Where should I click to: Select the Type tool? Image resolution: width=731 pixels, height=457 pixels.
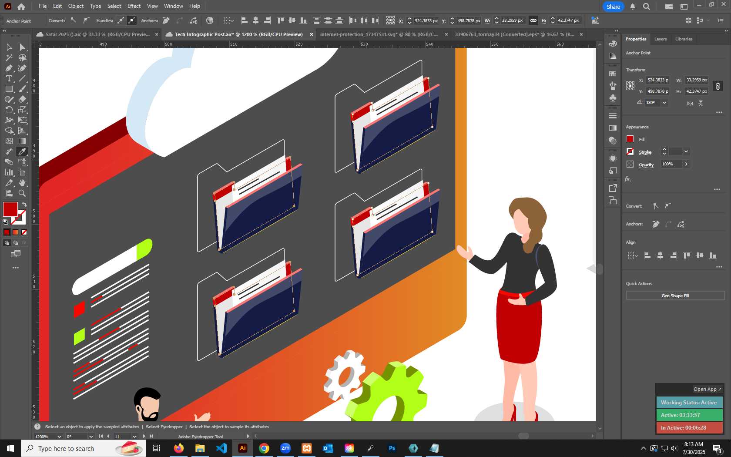click(x=9, y=78)
